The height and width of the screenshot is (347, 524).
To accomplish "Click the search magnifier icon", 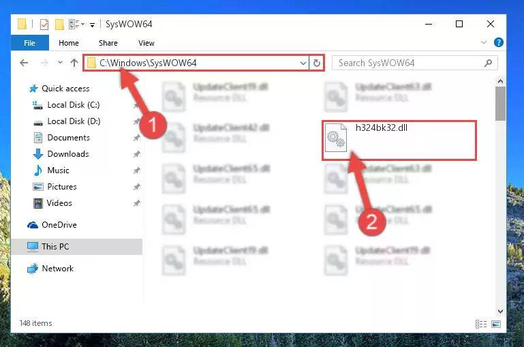I will [489, 63].
